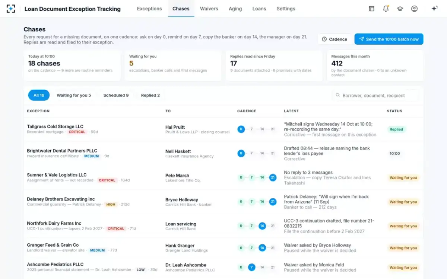447x279 pixels.
Task: Open Exceptions tab
Action: point(149,9)
